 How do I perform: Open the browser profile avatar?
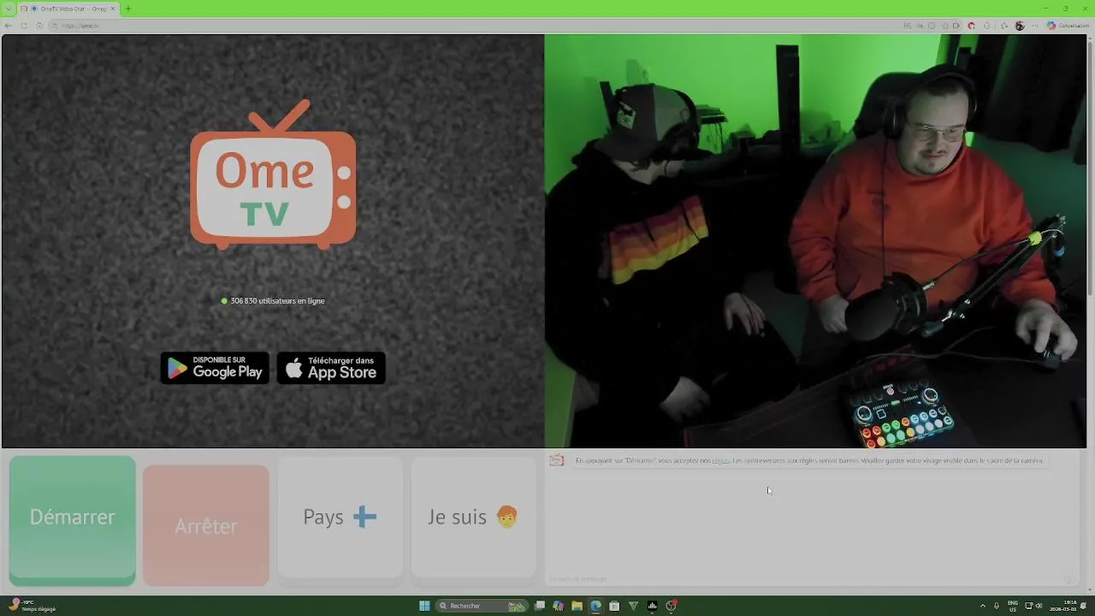point(1020,26)
